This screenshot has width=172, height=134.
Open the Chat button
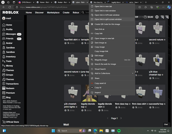tap(166, 124)
